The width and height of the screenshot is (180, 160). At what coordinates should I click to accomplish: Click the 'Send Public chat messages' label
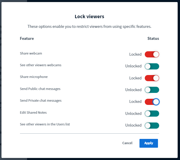pos(40,89)
